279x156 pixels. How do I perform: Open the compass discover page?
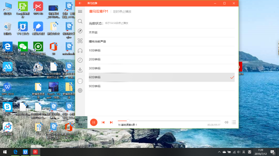coord(80,31)
